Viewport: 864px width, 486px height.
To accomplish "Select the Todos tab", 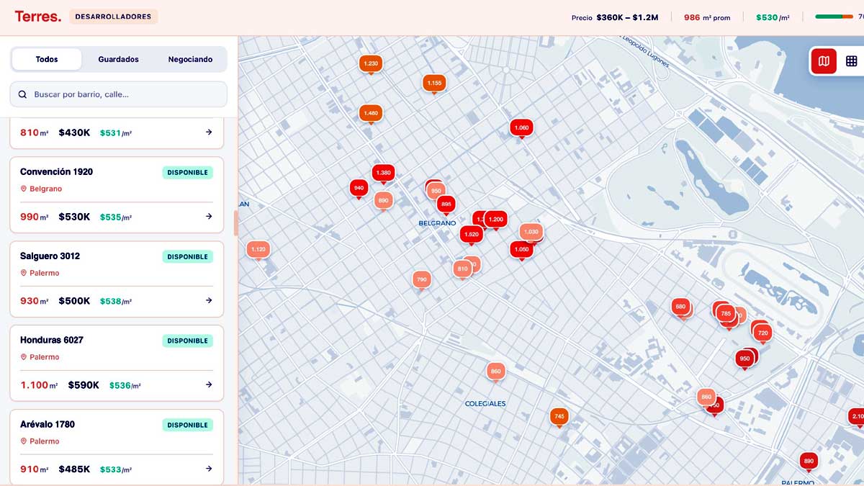I will tap(47, 59).
